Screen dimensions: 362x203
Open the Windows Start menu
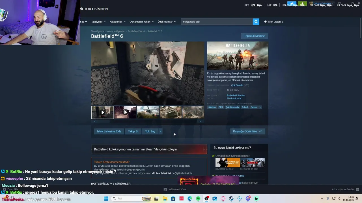click(x=106, y=199)
